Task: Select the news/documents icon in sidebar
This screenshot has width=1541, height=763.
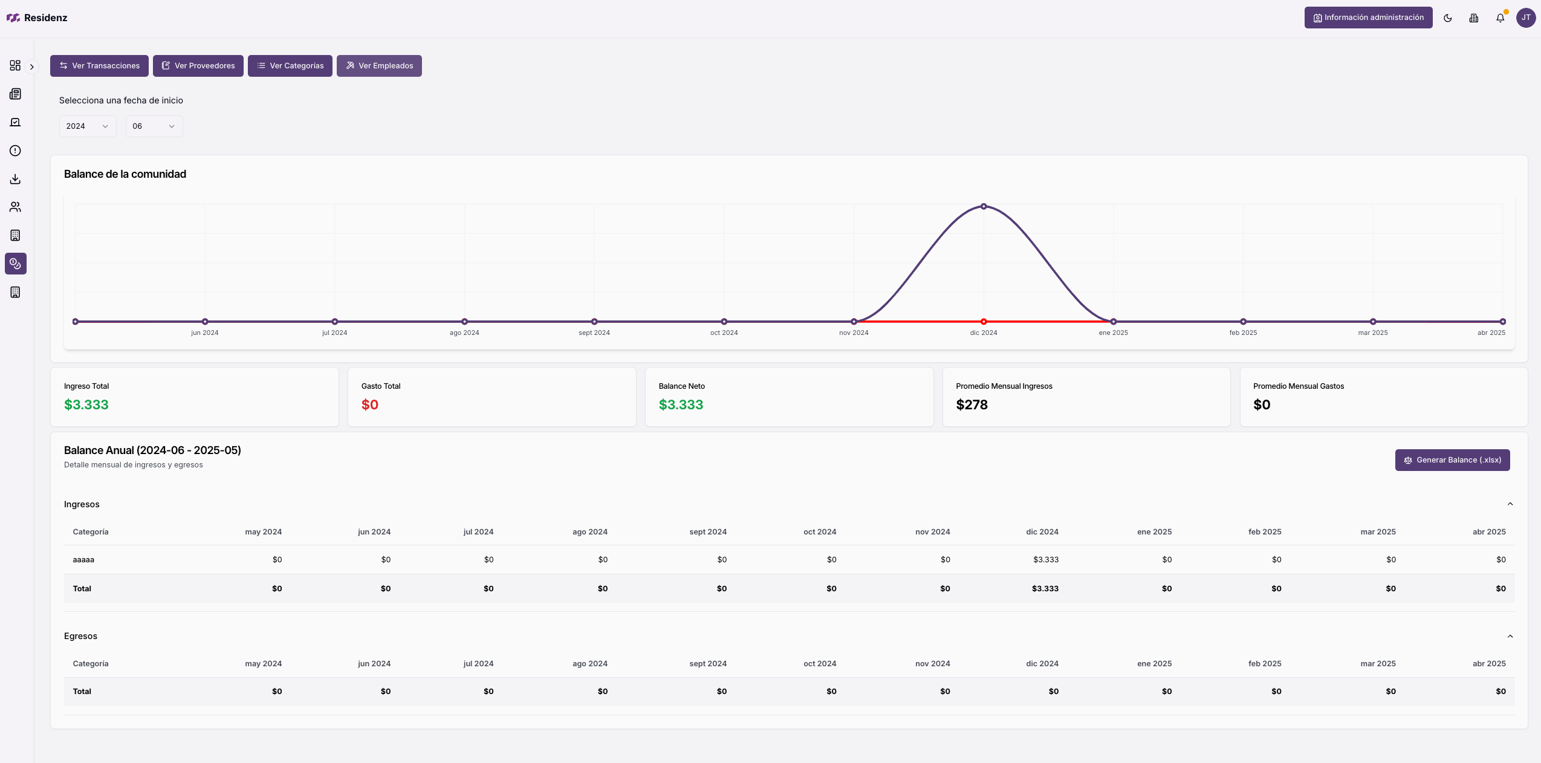Action: pyautogui.click(x=15, y=94)
